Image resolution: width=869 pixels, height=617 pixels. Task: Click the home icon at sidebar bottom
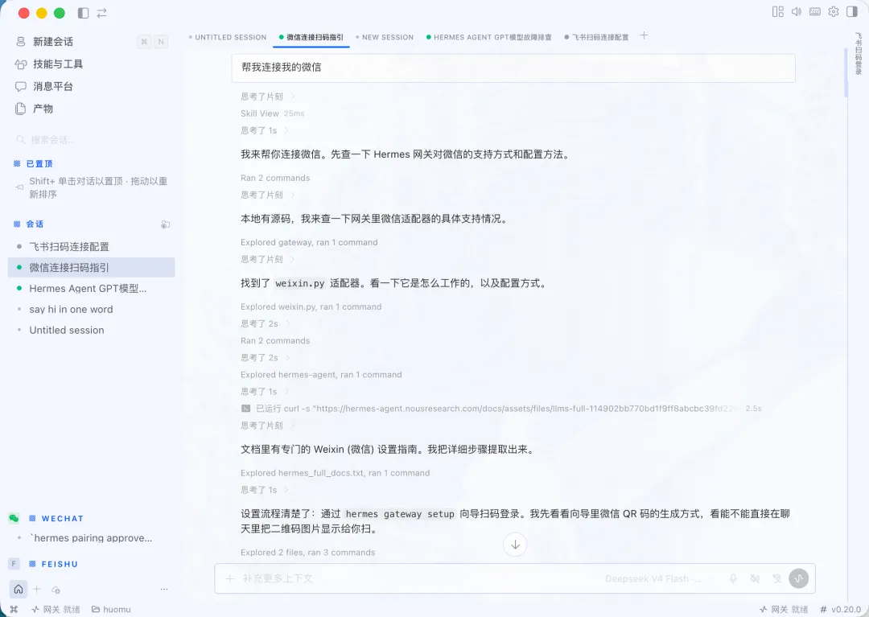pos(19,590)
